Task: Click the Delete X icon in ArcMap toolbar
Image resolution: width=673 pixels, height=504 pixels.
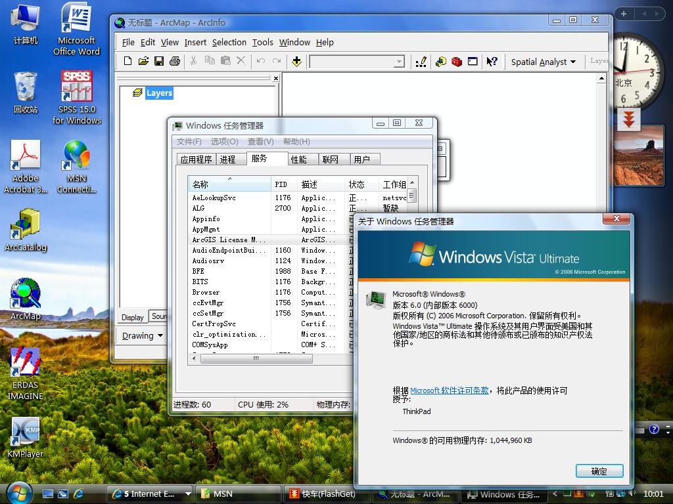Action: 241,61
